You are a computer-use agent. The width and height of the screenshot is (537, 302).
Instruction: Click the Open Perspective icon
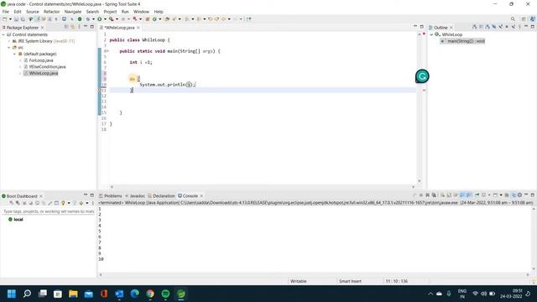pyautogui.click(x=524, y=19)
